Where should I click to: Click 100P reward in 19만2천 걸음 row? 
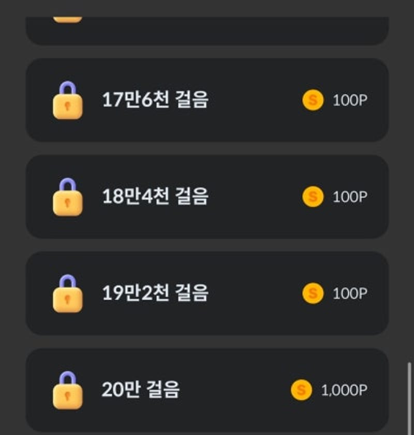pyautogui.click(x=350, y=293)
